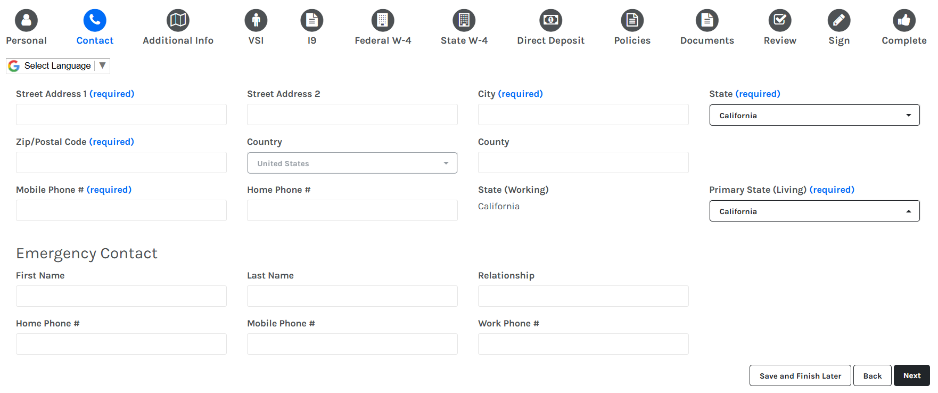
Task: Focus the Zip/Postal Code field
Action: pyautogui.click(x=121, y=162)
